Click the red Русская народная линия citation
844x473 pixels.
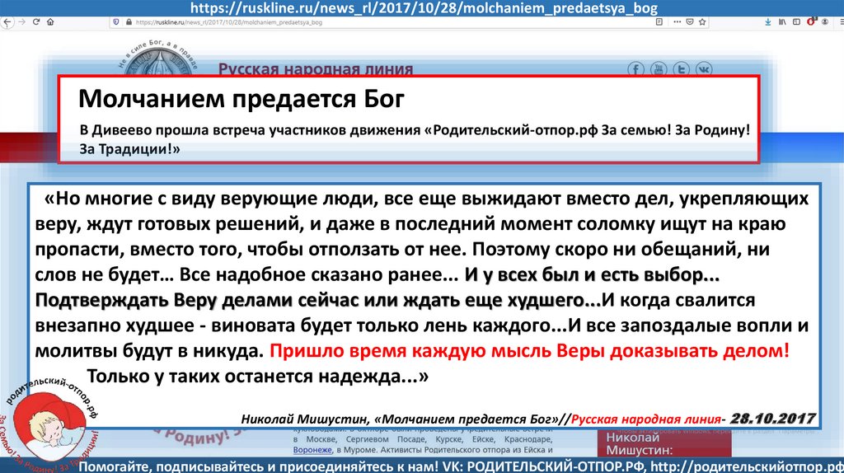[645, 419]
